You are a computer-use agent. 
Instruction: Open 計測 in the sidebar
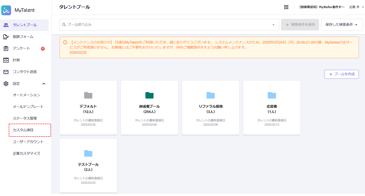click(16, 60)
